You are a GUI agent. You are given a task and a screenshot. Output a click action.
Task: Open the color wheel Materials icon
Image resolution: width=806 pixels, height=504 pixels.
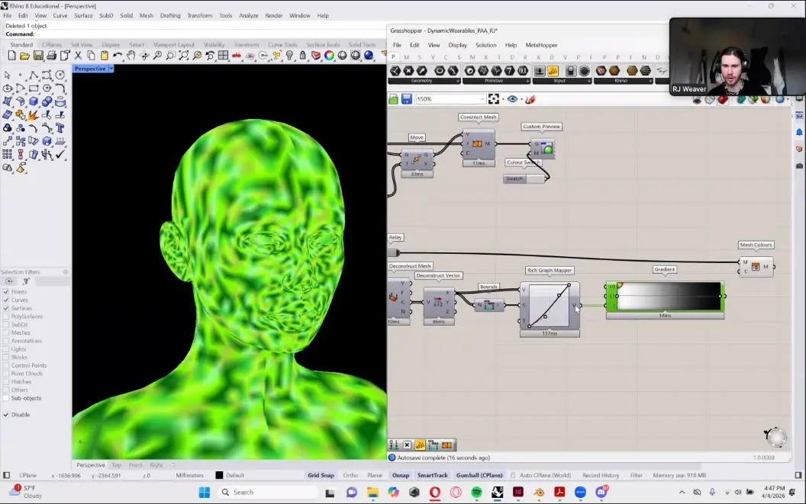point(329,56)
